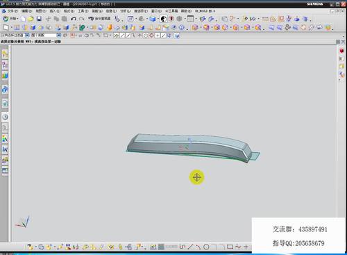Viewport: 347px width, 255px height.
Task: Create a new file with the New icon
Action: (24, 19)
